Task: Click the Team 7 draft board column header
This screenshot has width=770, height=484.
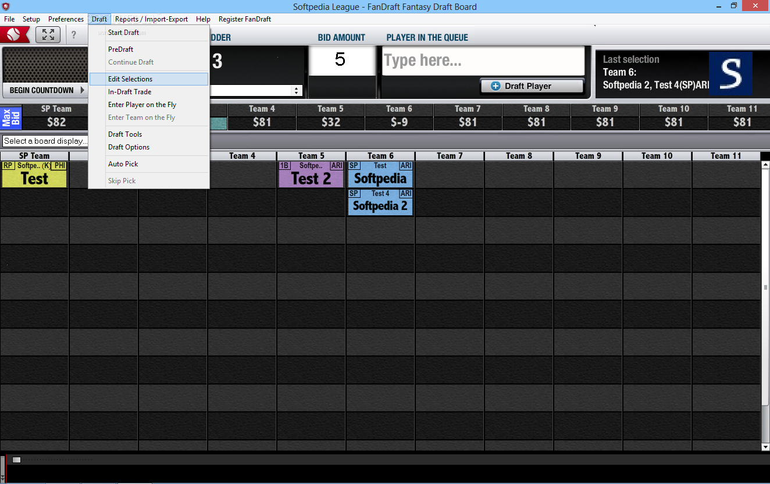Action: (x=450, y=156)
